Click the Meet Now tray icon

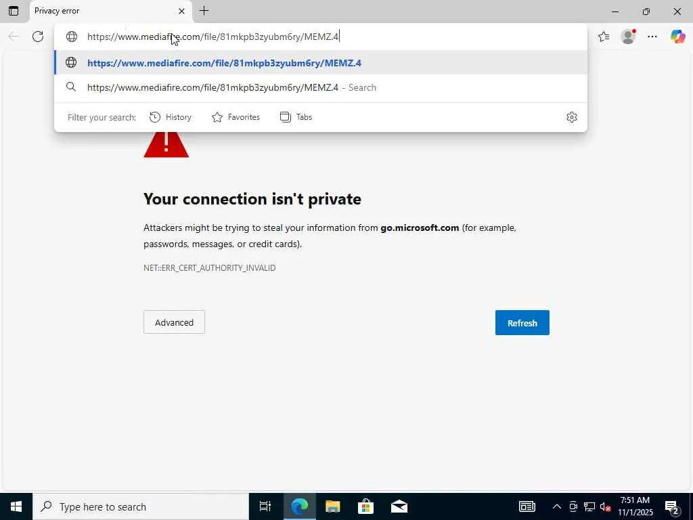click(x=573, y=506)
